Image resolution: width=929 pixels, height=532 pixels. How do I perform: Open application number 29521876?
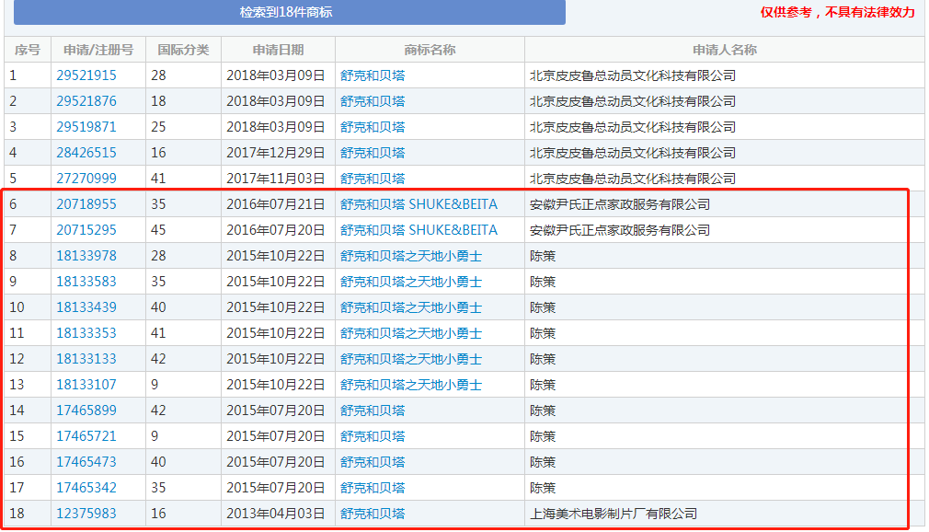86,101
